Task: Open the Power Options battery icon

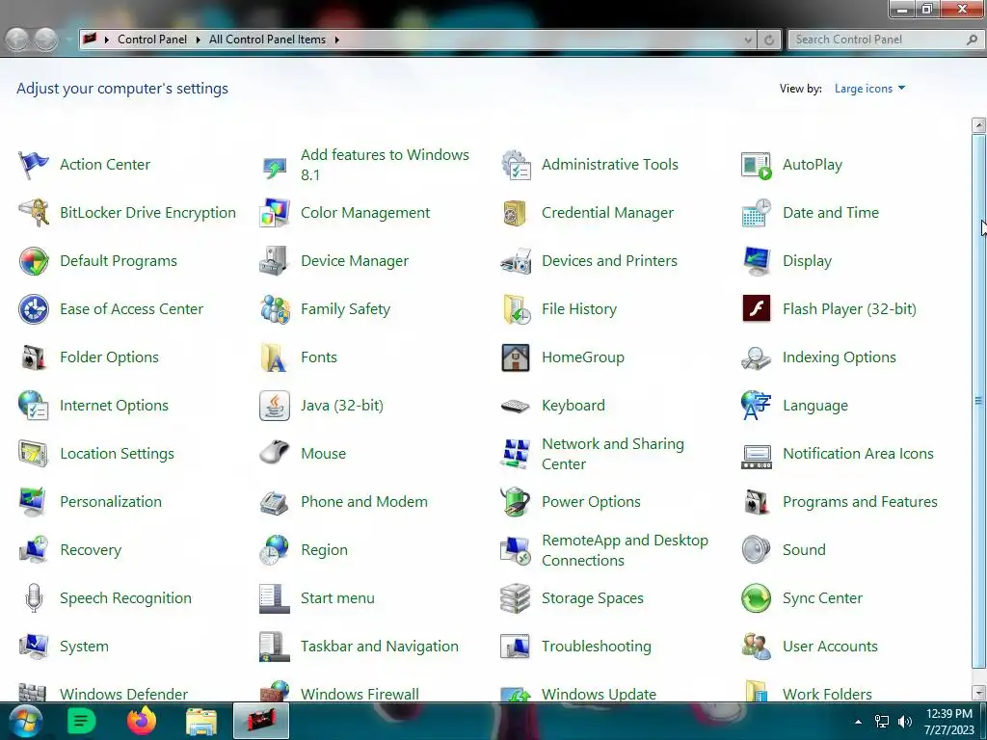Action: [516, 502]
